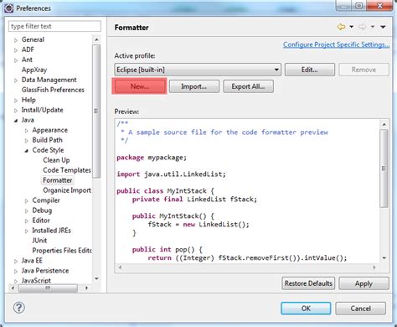This screenshot has width=397, height=327.
Task: Click tree horizontal scrollbar left arrow
Action: click(x=13, y=288)
